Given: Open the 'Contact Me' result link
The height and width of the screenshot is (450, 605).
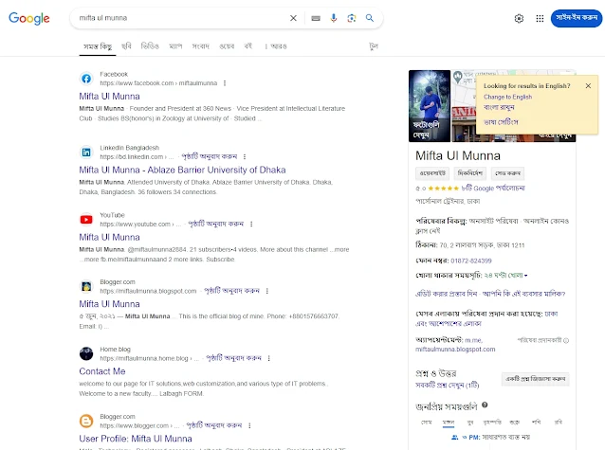Looking at the screenshot, I should [x=102, y=371].
